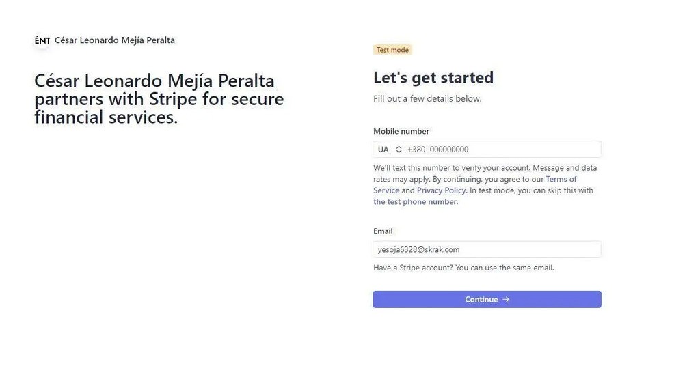Viewport: 700px width, 368px height.
Task: Click the large Stripe partnership headline
Action: click(x=159, y=99)
